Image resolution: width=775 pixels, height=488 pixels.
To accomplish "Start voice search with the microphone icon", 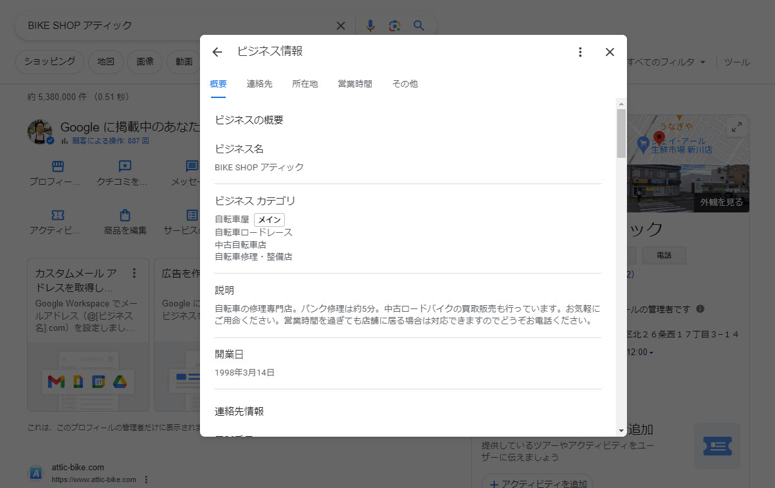I will click(370, 25).
